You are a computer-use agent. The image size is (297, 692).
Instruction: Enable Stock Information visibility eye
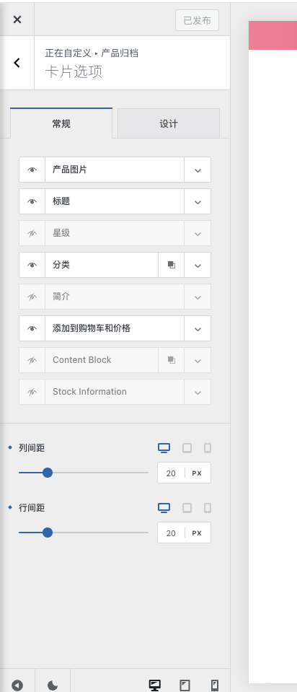tap(32, 393)
